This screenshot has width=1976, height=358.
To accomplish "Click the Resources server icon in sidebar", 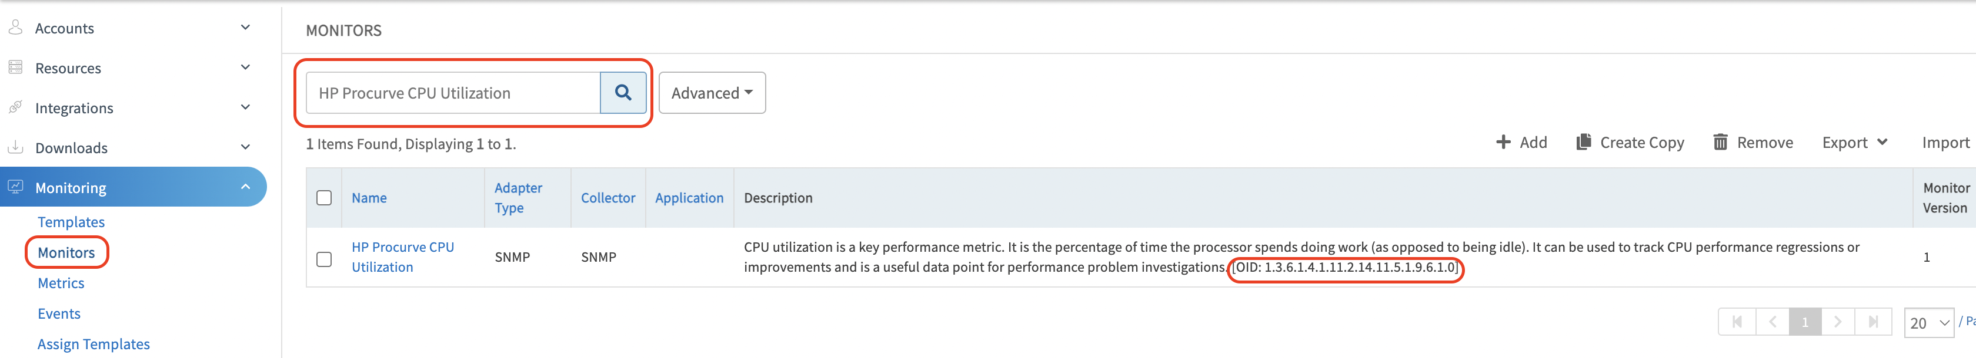I will pos(15,67).
